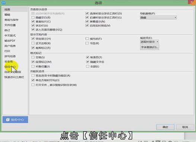
Task: Check the 域代码(F) option
Action: 87,39
